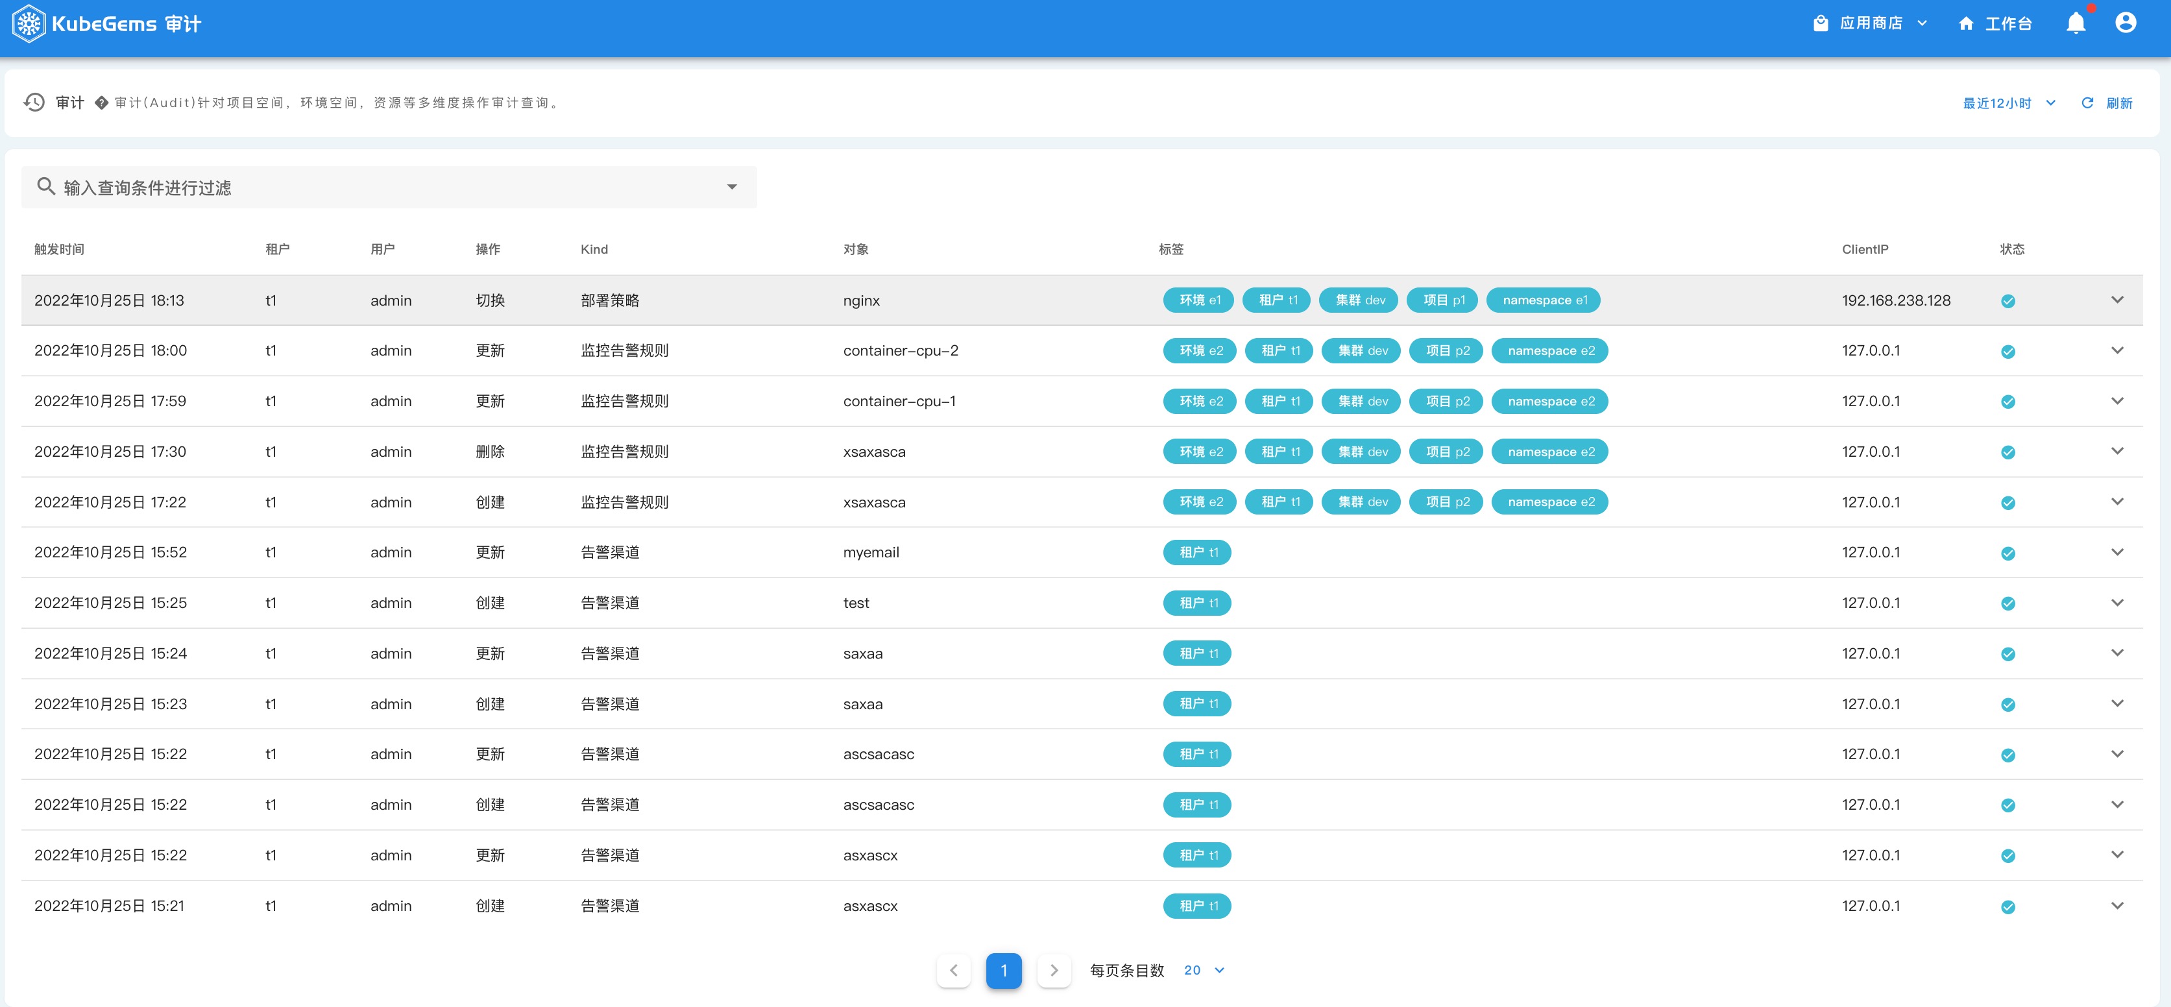
Task: Click the status check for container-cpu-1 row
Action: (2008, 402)
